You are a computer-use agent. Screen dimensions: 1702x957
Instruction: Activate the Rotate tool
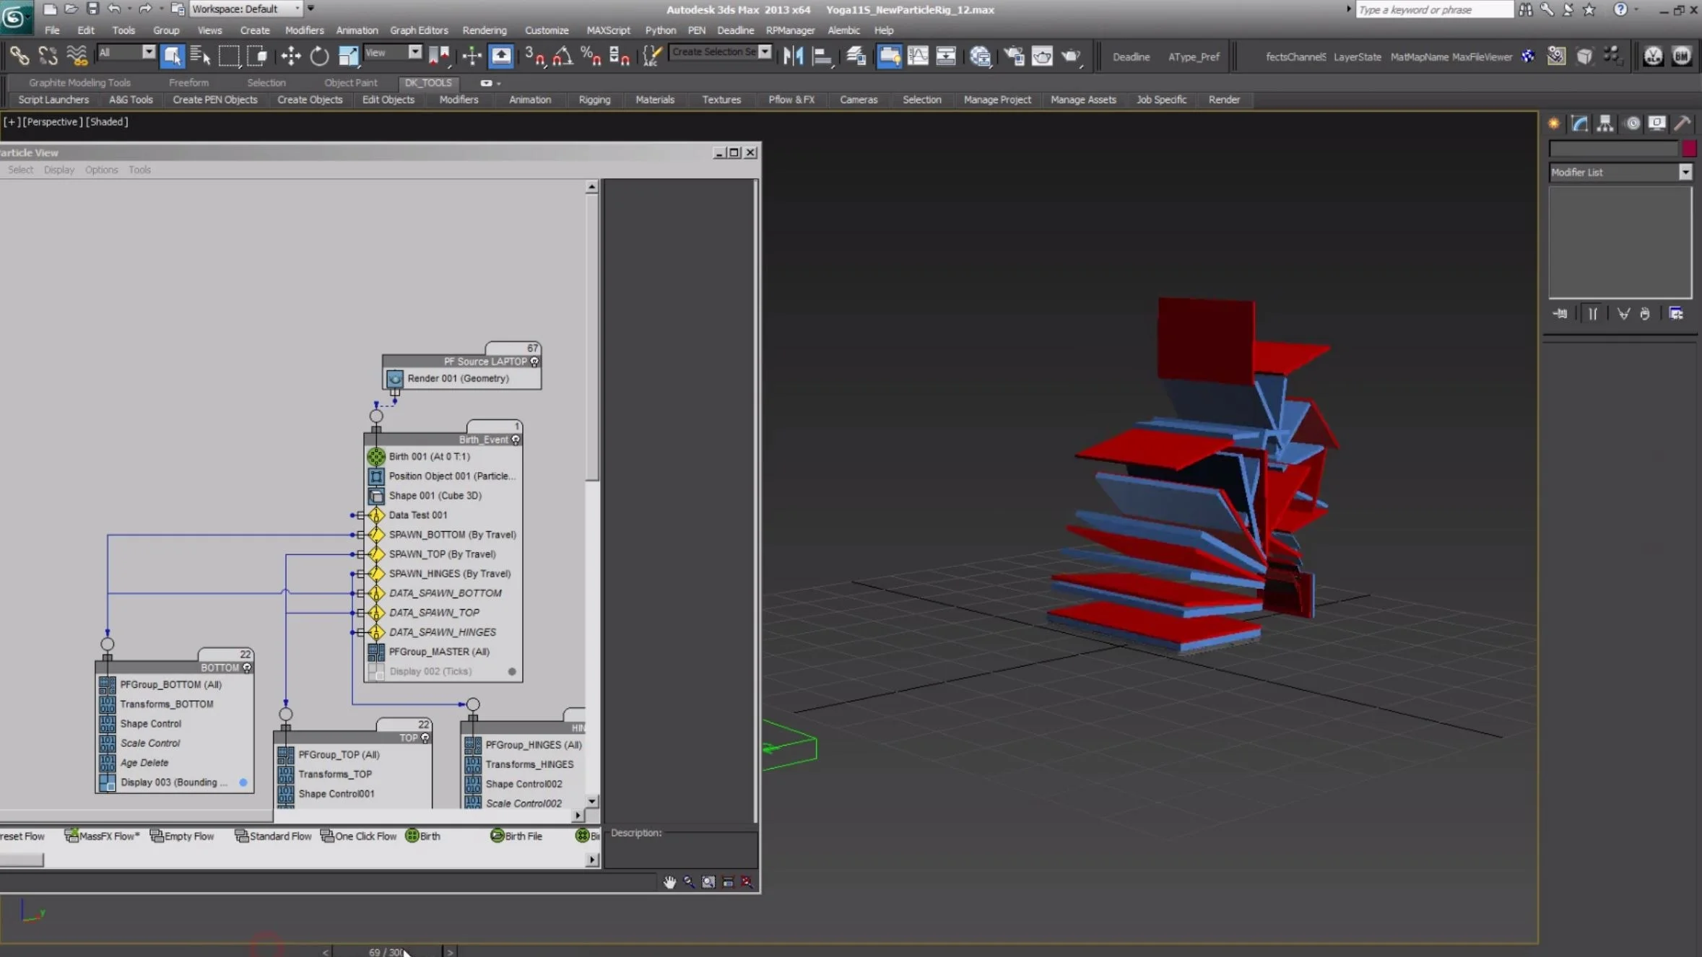[319, 56]
